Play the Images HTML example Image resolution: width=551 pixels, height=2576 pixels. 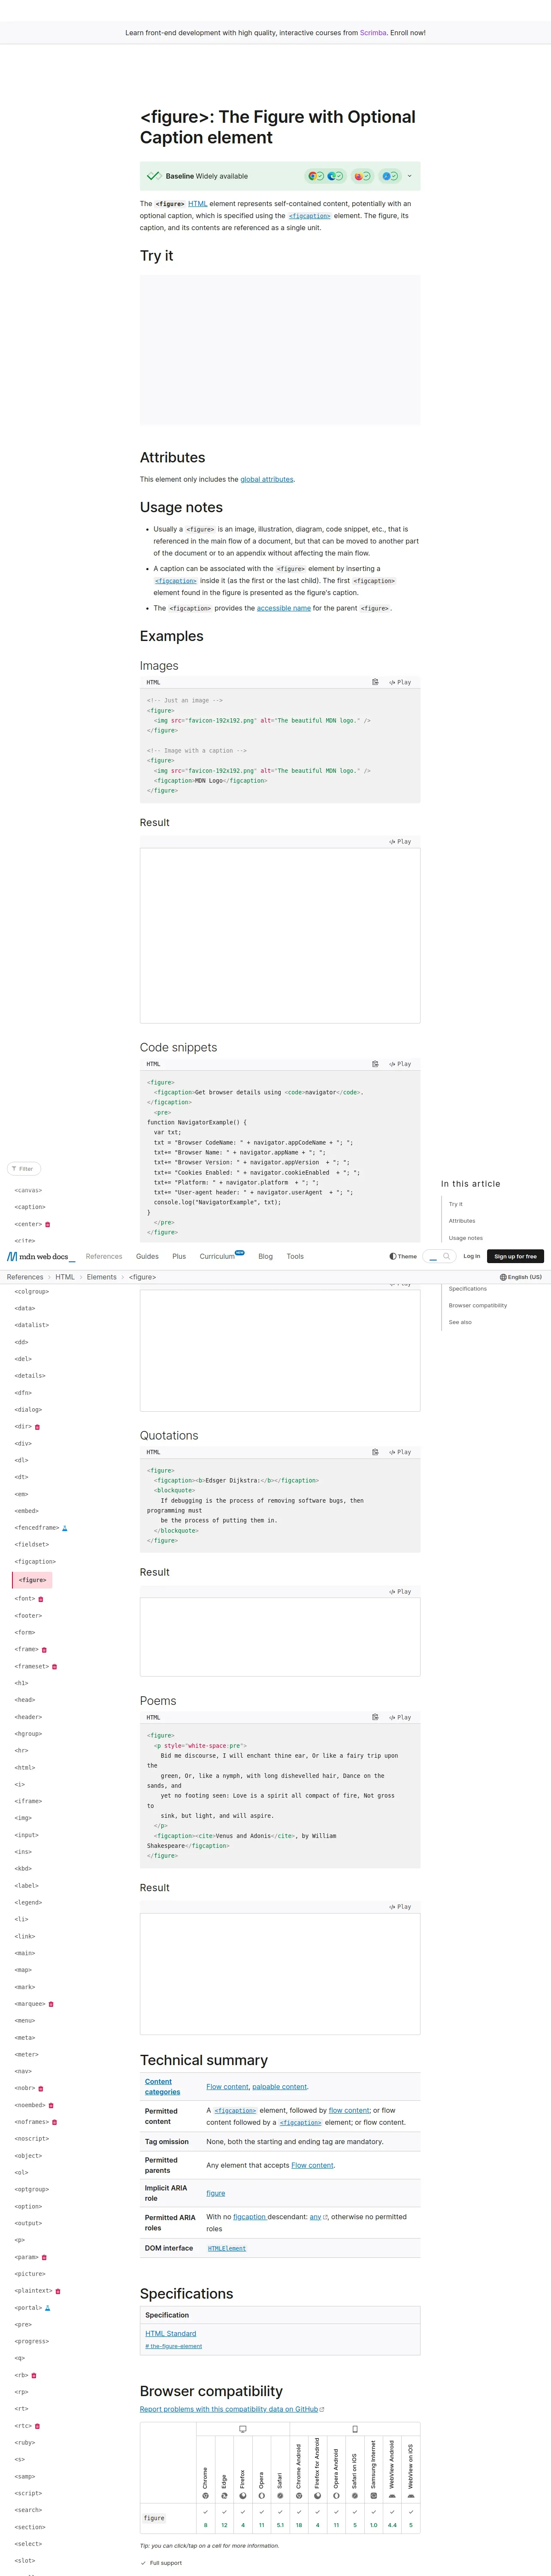click(x=400, y=682)
